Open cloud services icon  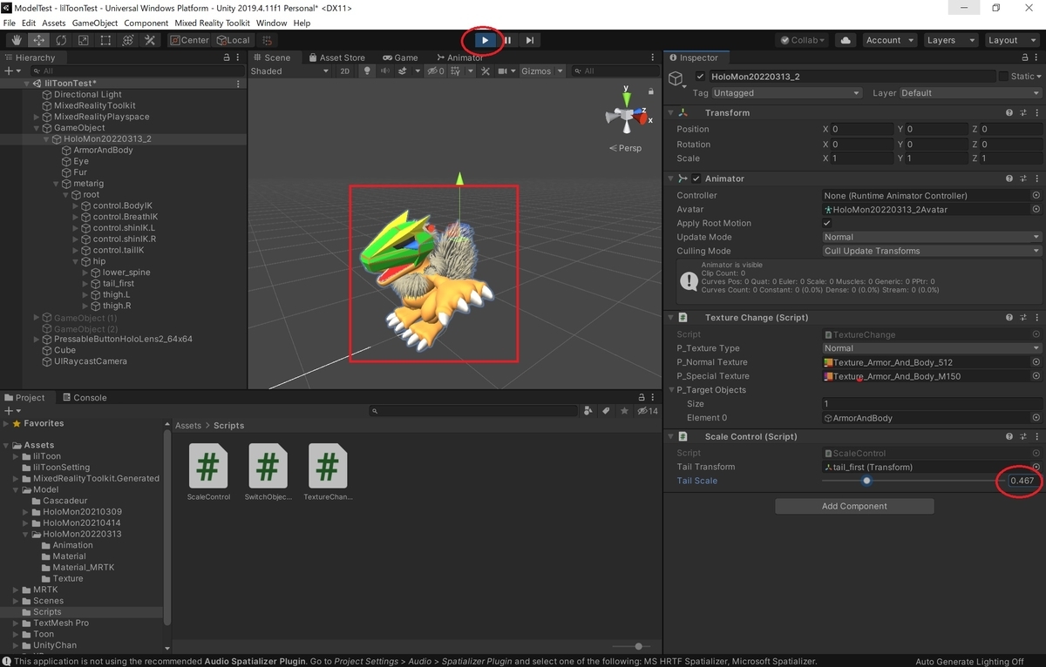tap(845, 40)
